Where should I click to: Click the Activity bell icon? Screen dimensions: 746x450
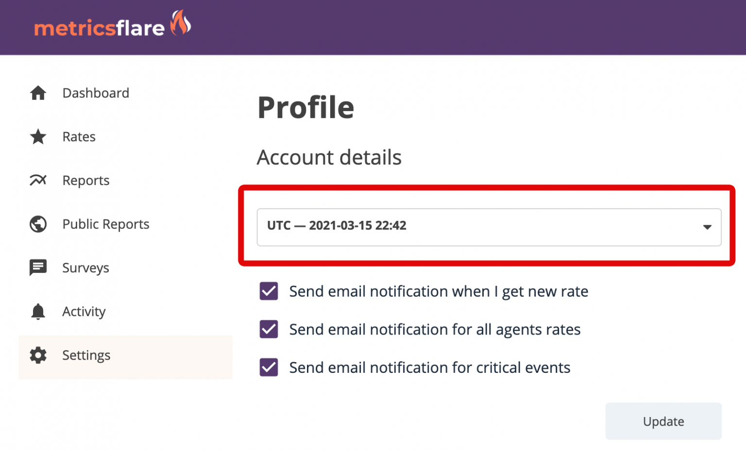[x=37, y=311]
